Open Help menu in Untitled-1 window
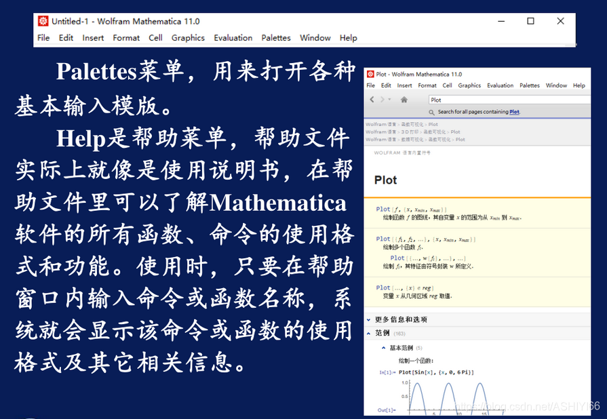The image size is (607, 419). coord(349,38)
